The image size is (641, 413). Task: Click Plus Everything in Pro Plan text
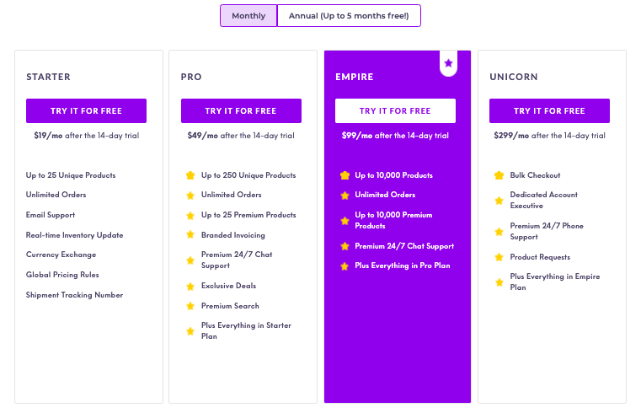tap(403, 265)
